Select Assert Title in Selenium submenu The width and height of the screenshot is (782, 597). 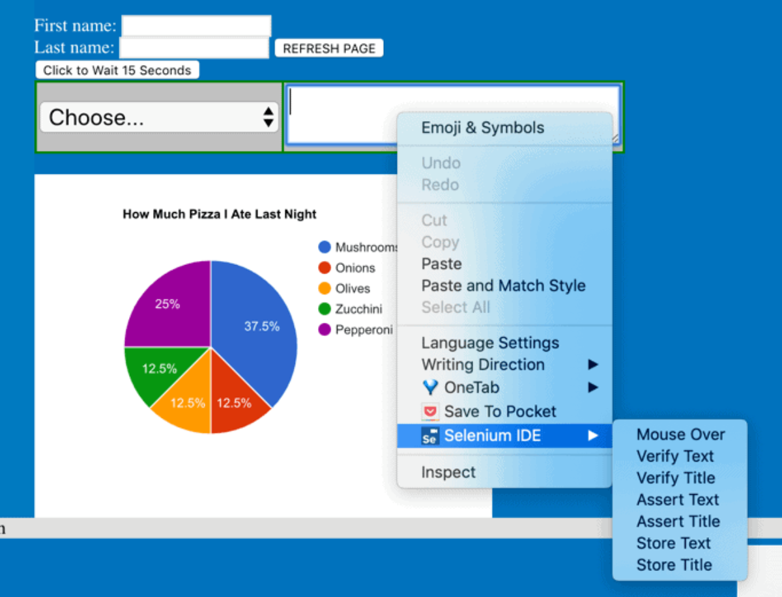[x=678, y=521]
